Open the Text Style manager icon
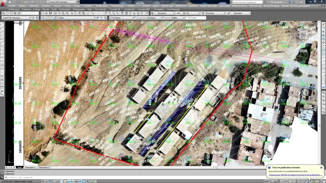This screenshot has width=326, height=183. (152, 13)
